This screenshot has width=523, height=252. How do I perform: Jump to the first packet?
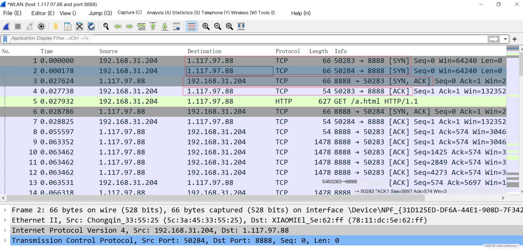(153, 26)
